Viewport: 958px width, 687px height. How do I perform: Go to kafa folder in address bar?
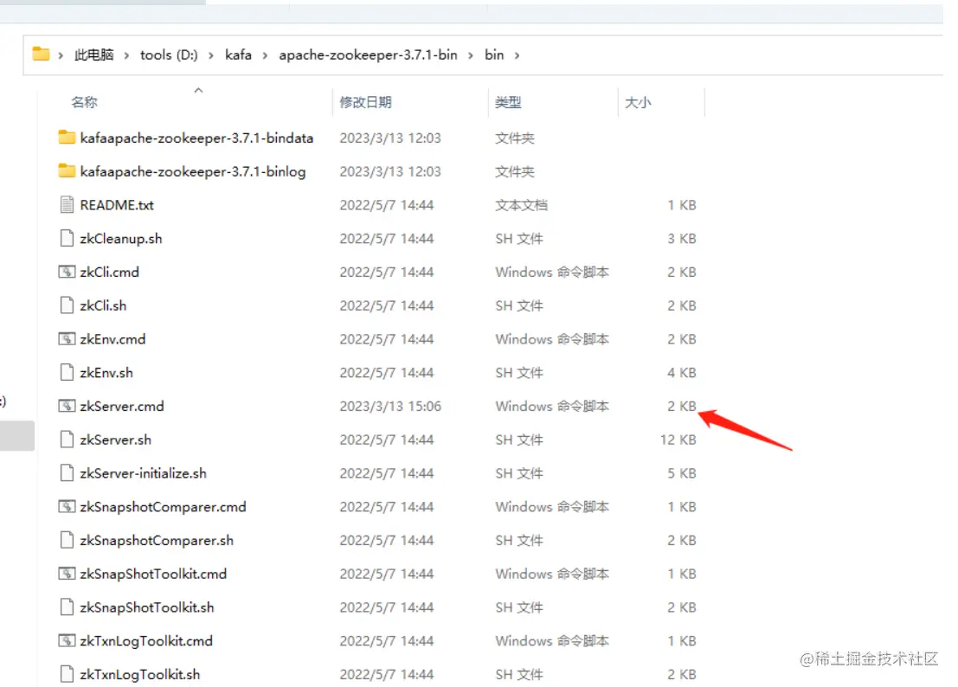tap(238, 55)
